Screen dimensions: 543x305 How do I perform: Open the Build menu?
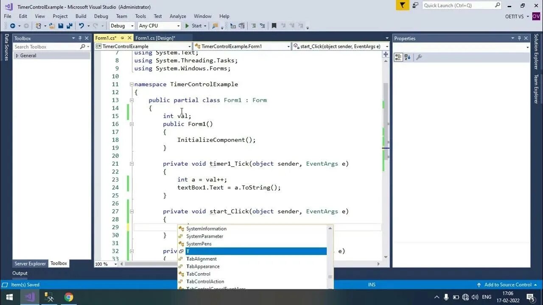(81, 16)
